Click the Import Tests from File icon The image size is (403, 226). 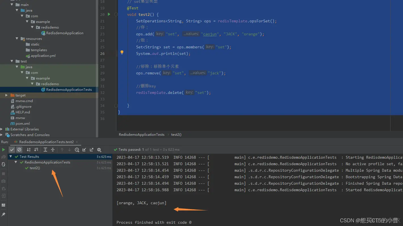pyautogui.click(x=84, y=150)
